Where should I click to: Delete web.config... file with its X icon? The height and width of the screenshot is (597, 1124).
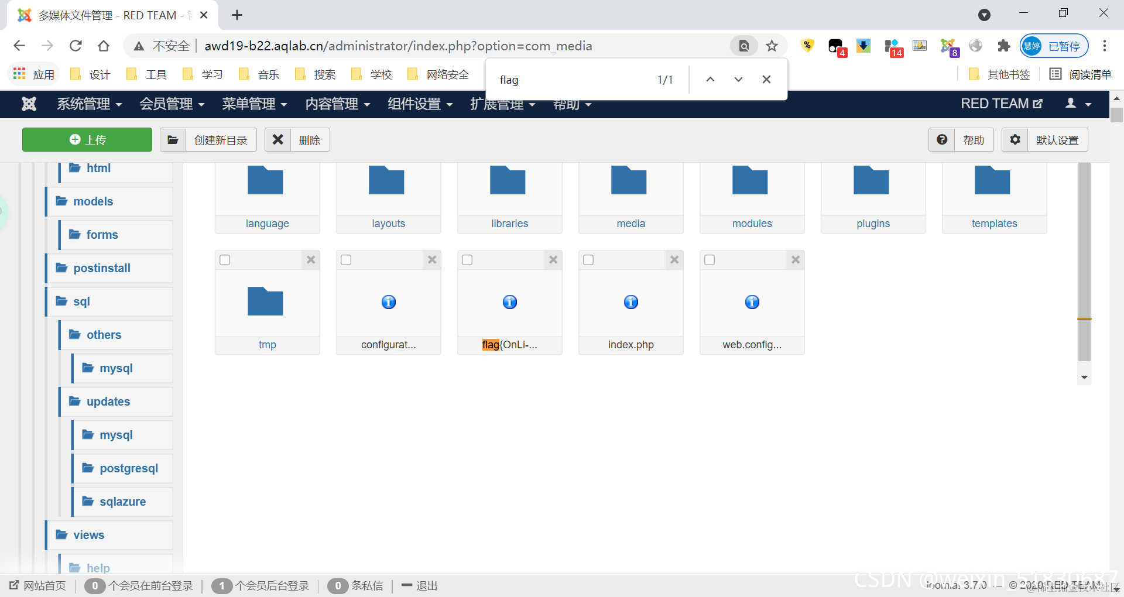pyautogui.click(x=796, y=260)
